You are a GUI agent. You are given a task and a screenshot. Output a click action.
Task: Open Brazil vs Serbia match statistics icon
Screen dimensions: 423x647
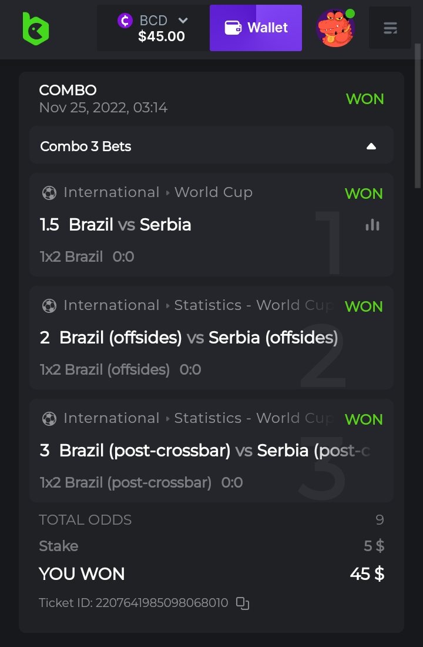pos(372,225)
